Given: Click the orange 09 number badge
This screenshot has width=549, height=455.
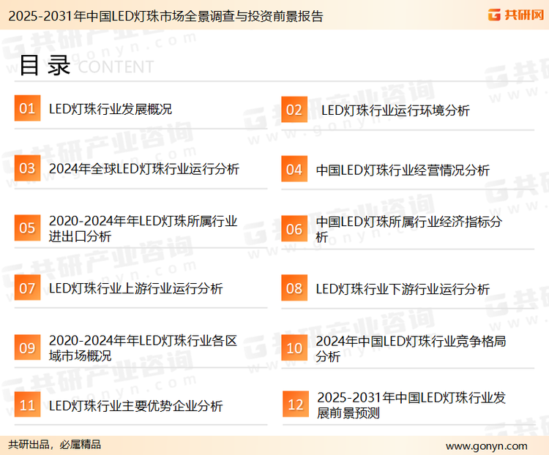Looking at the screenshot, I should point(27,347).
